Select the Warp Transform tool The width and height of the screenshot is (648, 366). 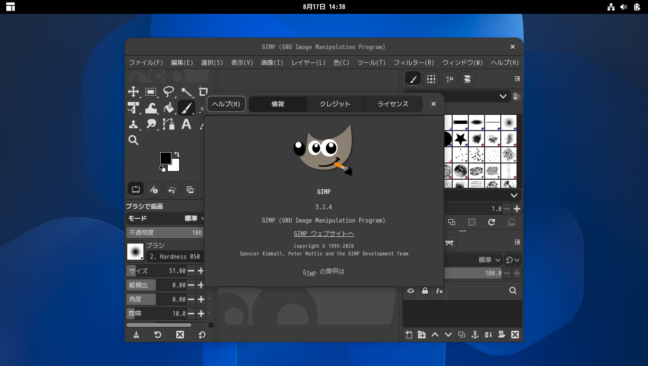(x=151, y=108)
